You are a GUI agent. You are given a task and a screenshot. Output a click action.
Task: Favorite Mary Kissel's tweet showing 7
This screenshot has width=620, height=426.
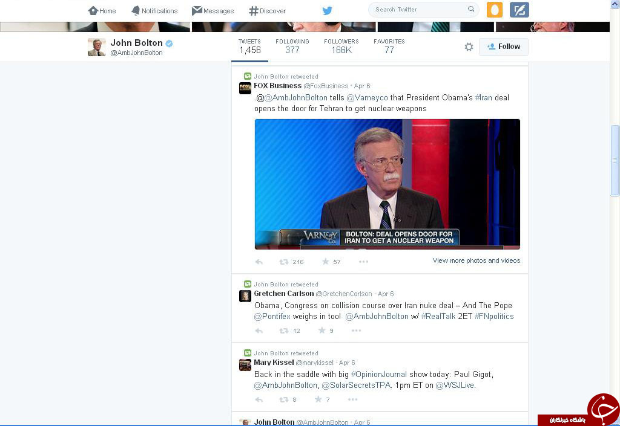(x=322, y=399)
